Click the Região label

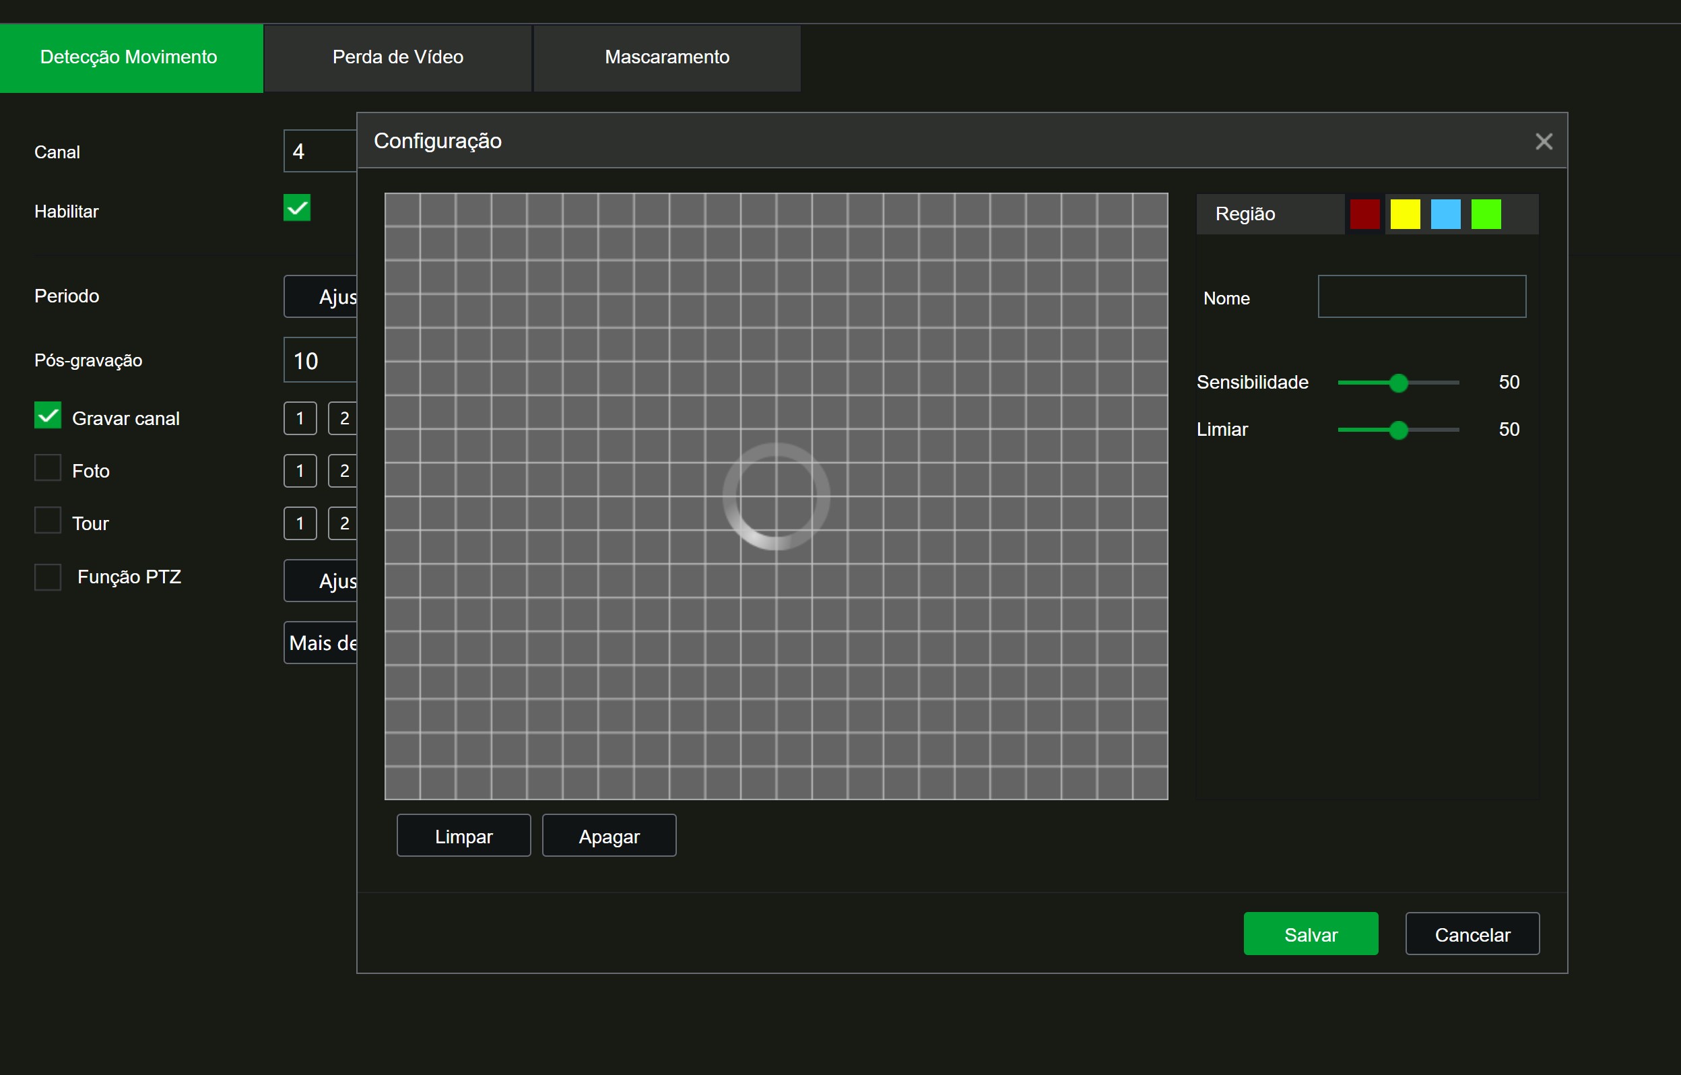tap(1245, 214)
